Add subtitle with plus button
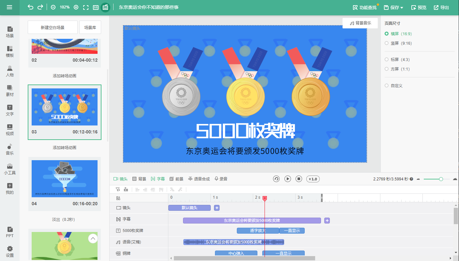The width and height of the screenshot is (459, 261). coord(327,221)
